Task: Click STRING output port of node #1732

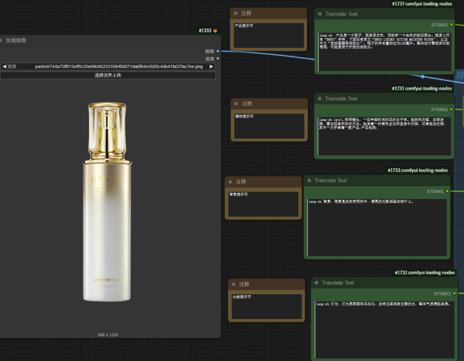Action: [454, 293]
